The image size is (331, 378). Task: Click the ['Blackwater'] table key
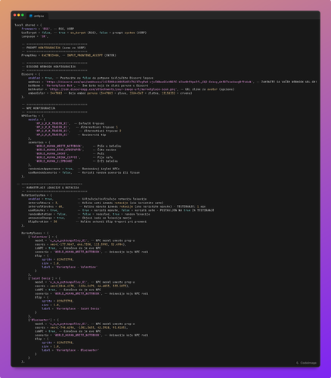coord(42,320)
